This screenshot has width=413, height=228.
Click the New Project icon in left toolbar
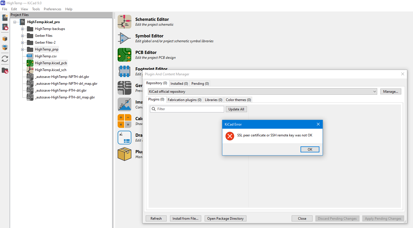(5, 18)
